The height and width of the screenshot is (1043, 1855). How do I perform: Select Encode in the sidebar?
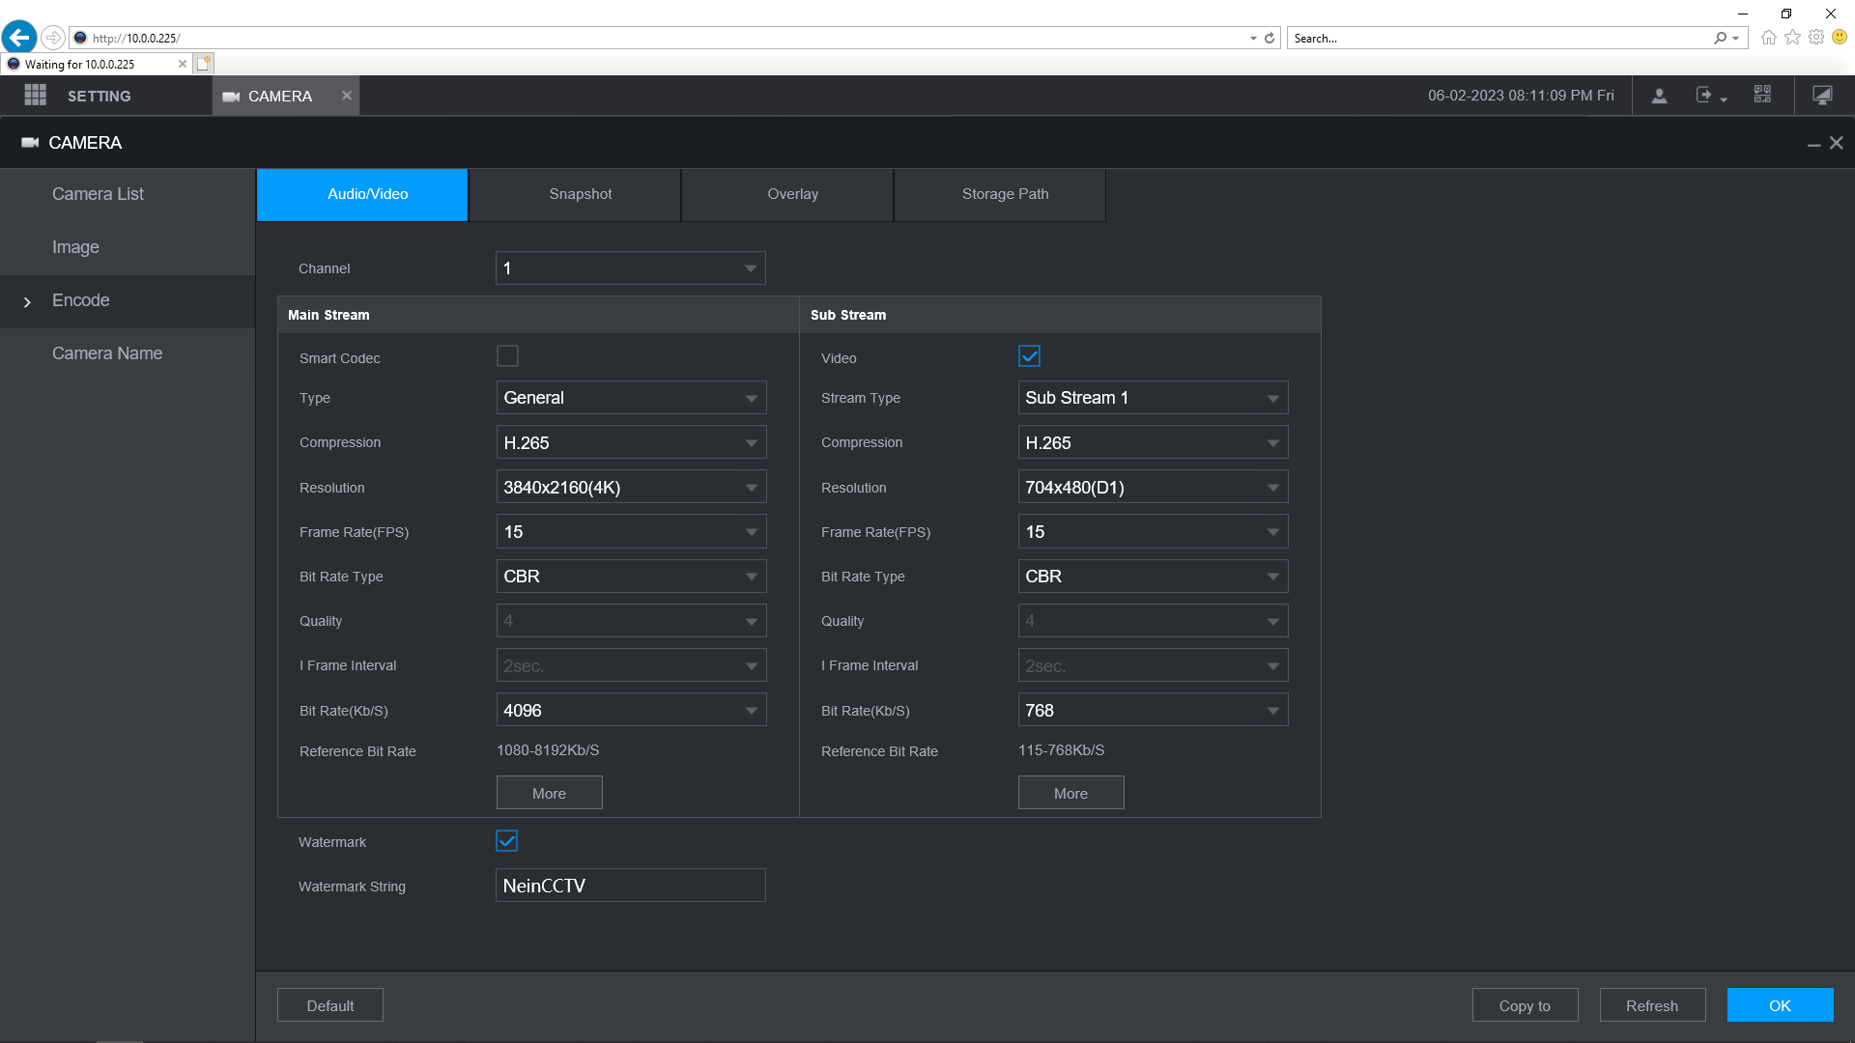coord(128,300)
